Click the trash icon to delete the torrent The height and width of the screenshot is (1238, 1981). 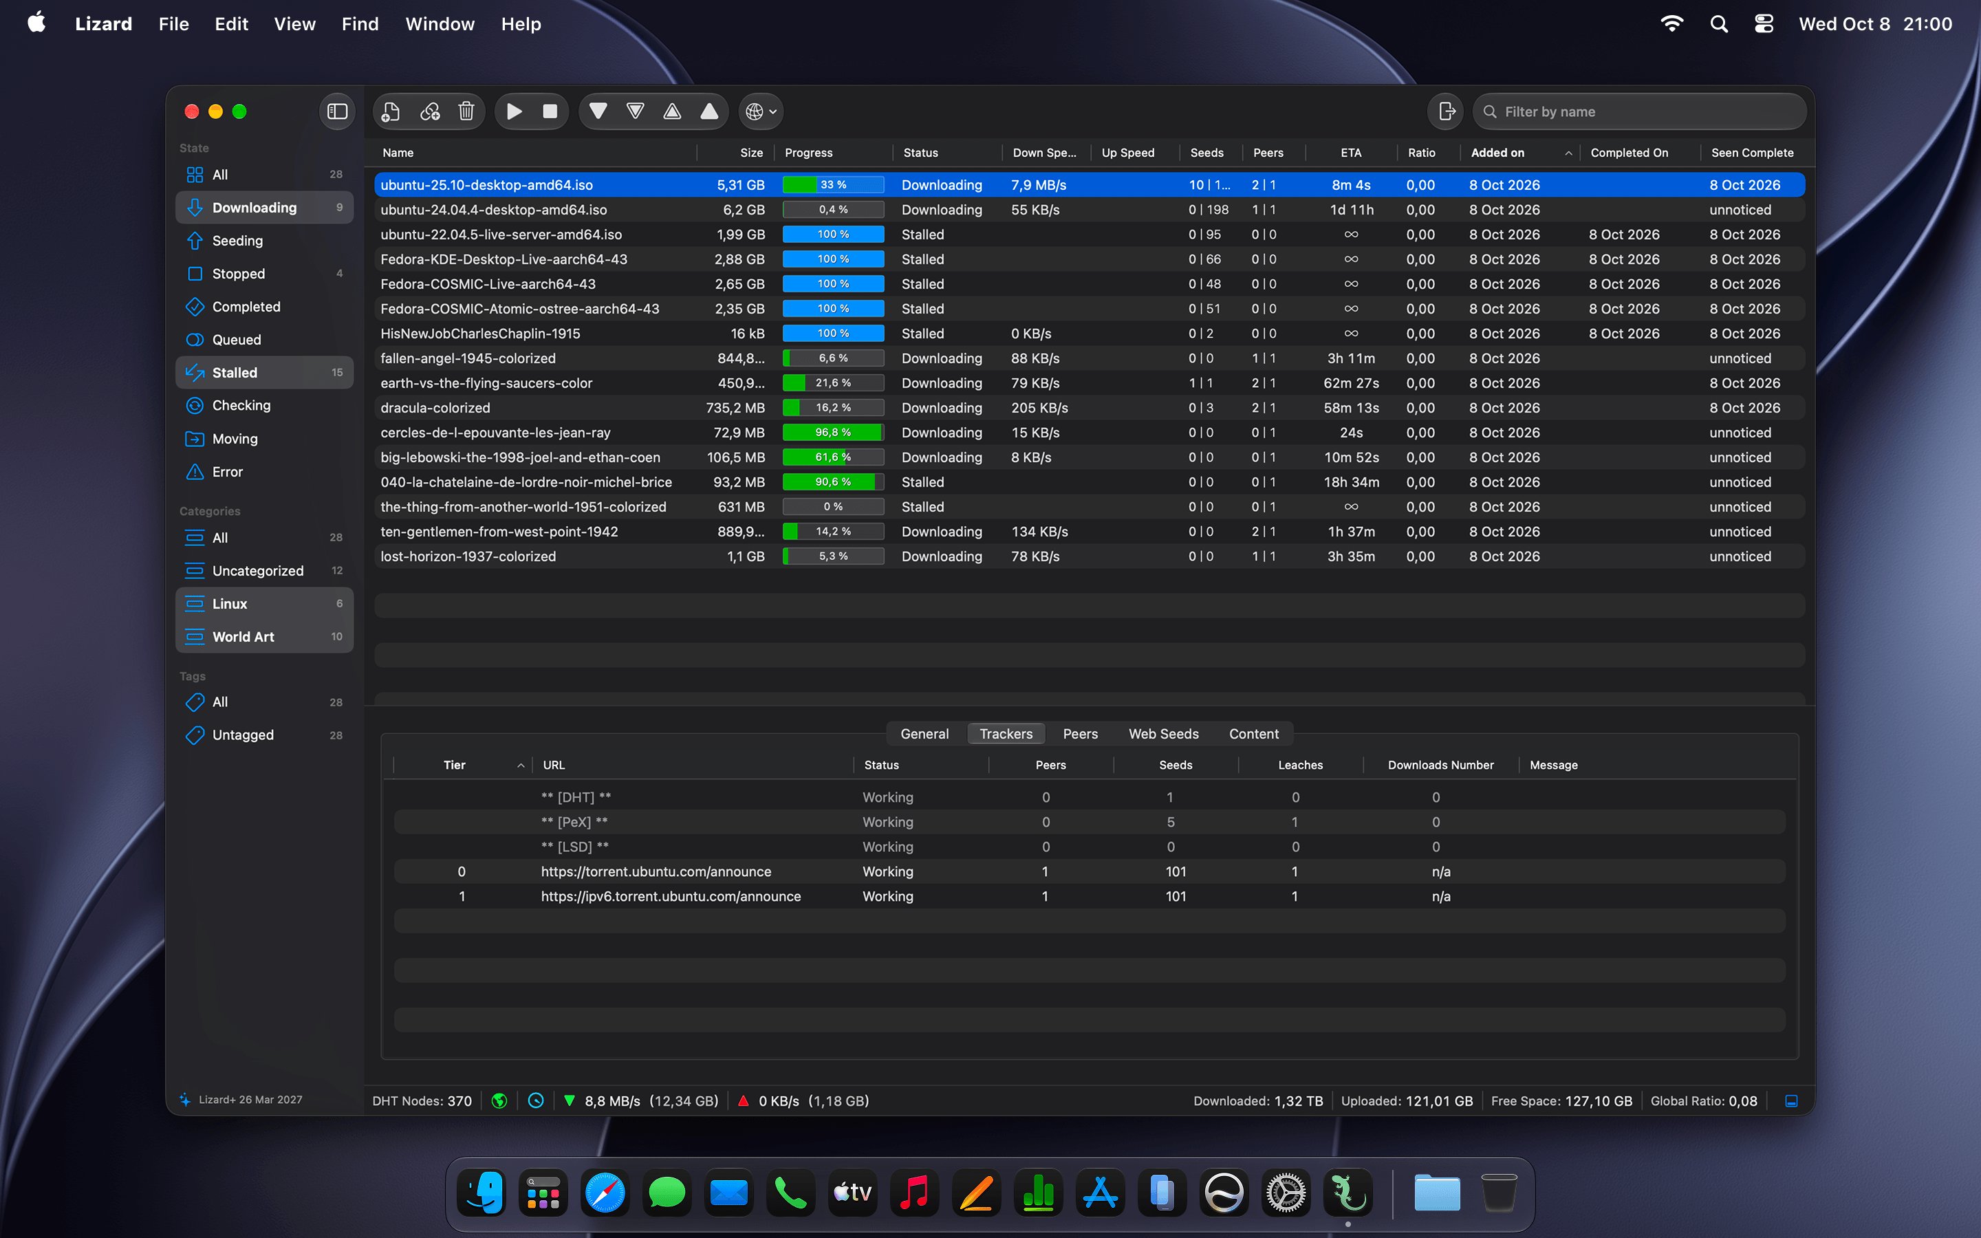pyautogui.click(x=466, y=111)
